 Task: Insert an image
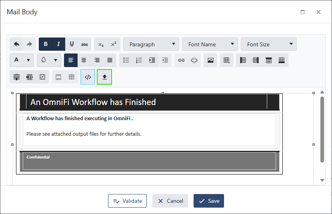click(210, 60)
